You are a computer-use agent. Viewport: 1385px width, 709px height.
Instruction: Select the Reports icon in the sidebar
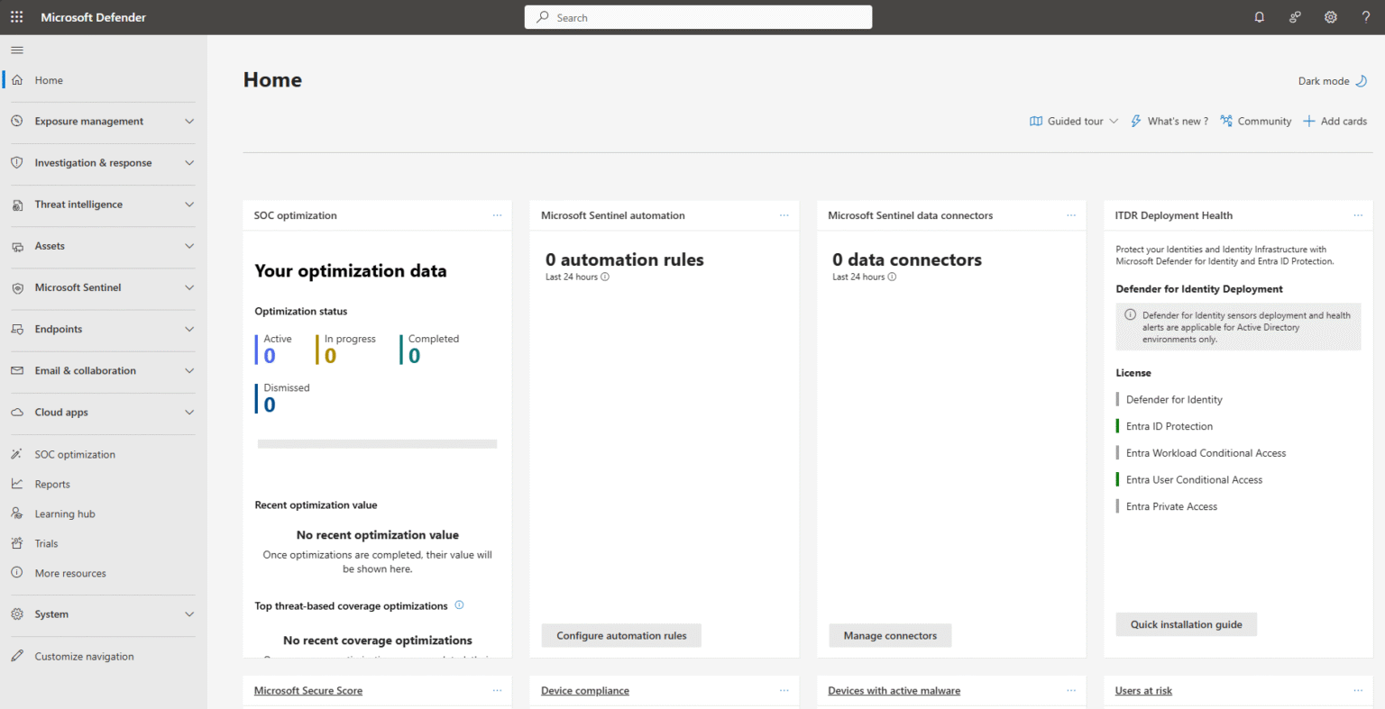point(17,484)
